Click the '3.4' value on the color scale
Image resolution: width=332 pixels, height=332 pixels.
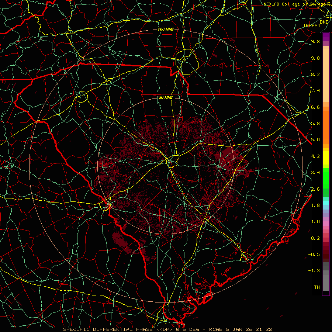(x=315, y=173)
